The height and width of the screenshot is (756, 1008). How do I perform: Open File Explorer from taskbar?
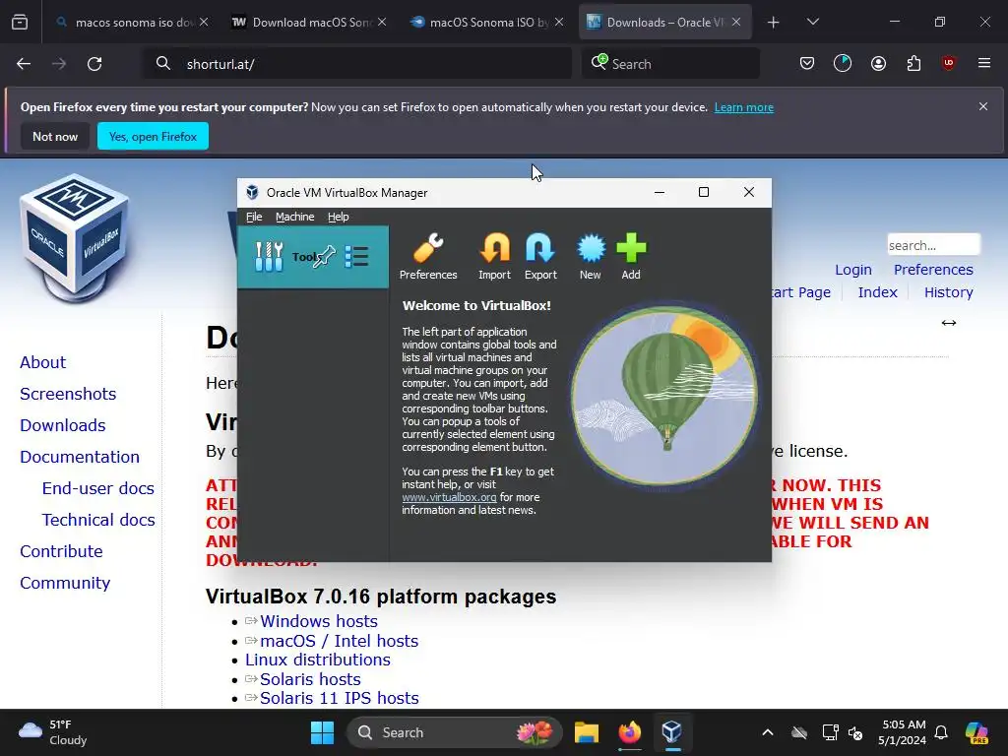click(x=587, y=732)
